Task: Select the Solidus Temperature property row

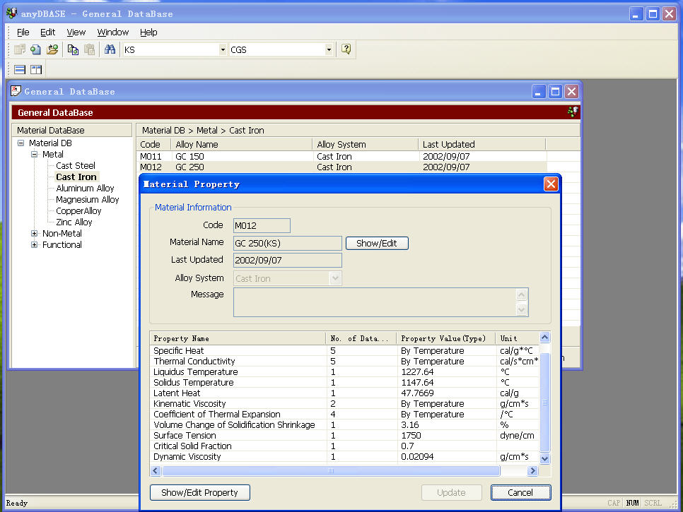Action: pos(345,382)
